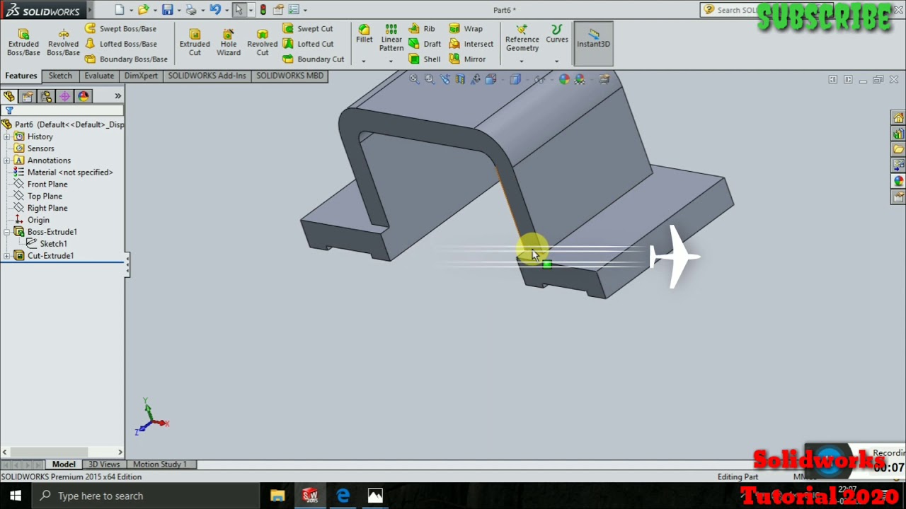The image size is (906, 509).
Task: Select the Revolved Boss/Base tool
Action: click(x=63, y=42)
